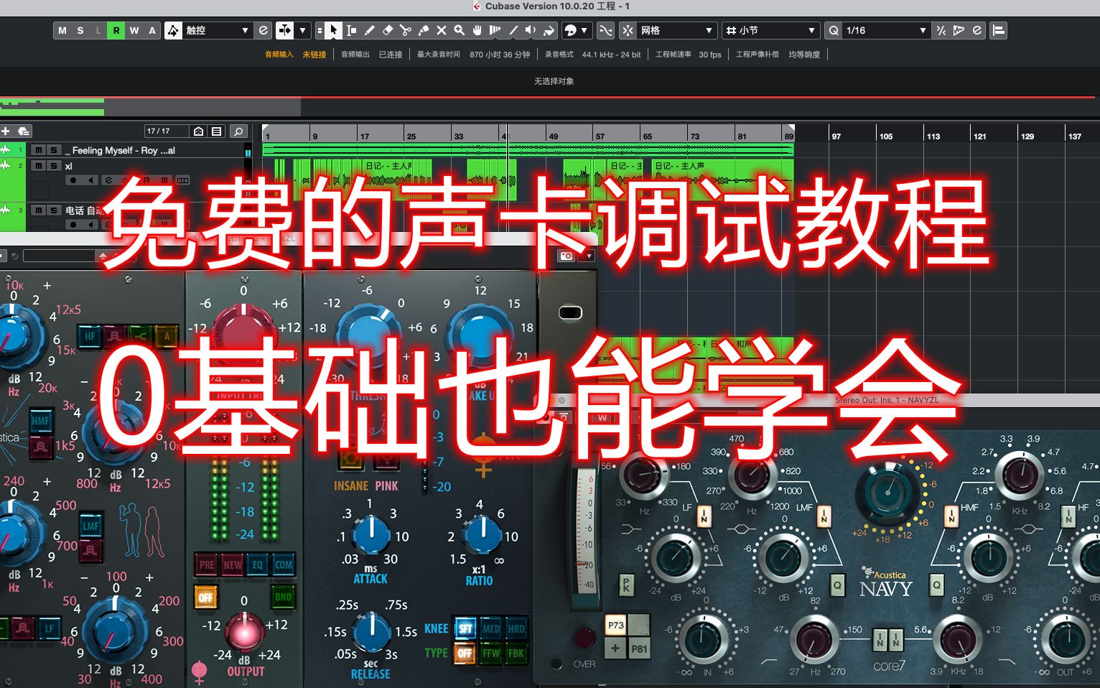Toggle global Write W button in toolbar
Viewport: 1100px width, 688px height.
(134, 30)
